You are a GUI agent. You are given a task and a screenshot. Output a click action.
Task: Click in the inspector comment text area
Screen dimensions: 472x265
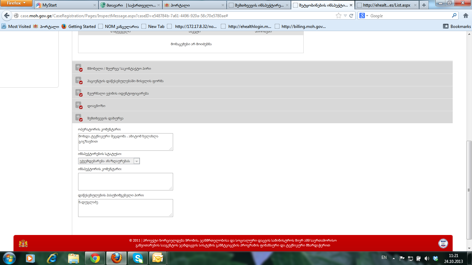(125, 181)
